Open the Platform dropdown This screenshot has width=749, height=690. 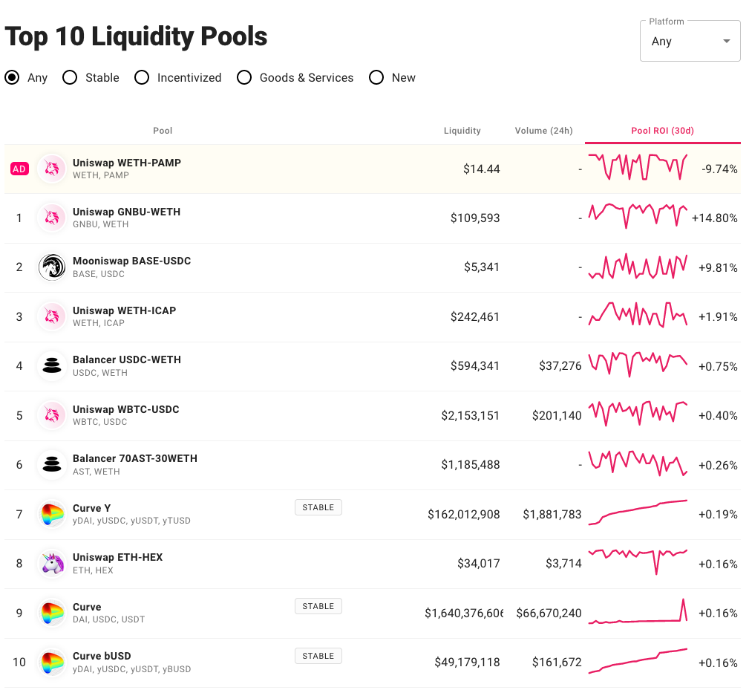(x=690, y=41)
